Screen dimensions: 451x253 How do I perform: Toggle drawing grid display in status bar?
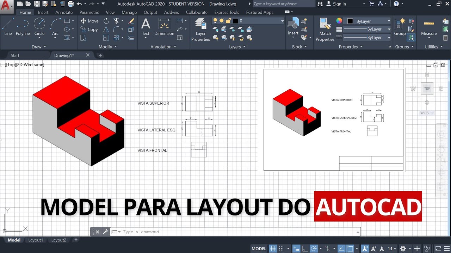tap(273, 248)
